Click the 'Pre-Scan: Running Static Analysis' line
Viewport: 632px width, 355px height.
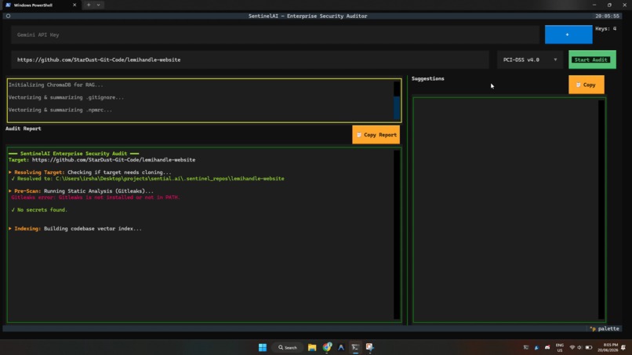tap(81, 191)
